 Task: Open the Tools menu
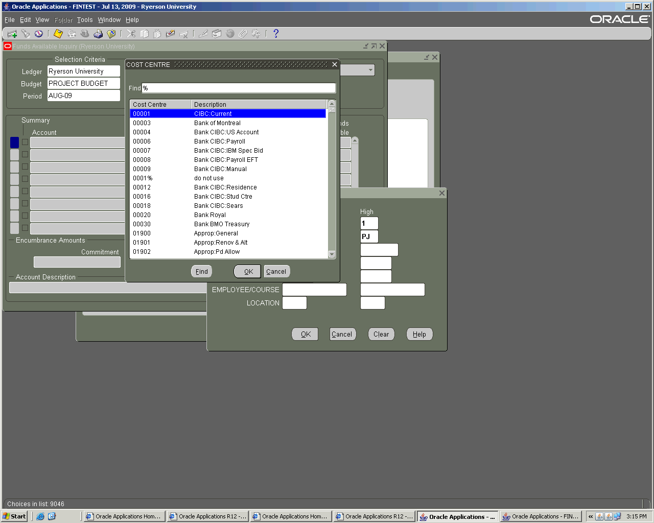click(85, 20)
